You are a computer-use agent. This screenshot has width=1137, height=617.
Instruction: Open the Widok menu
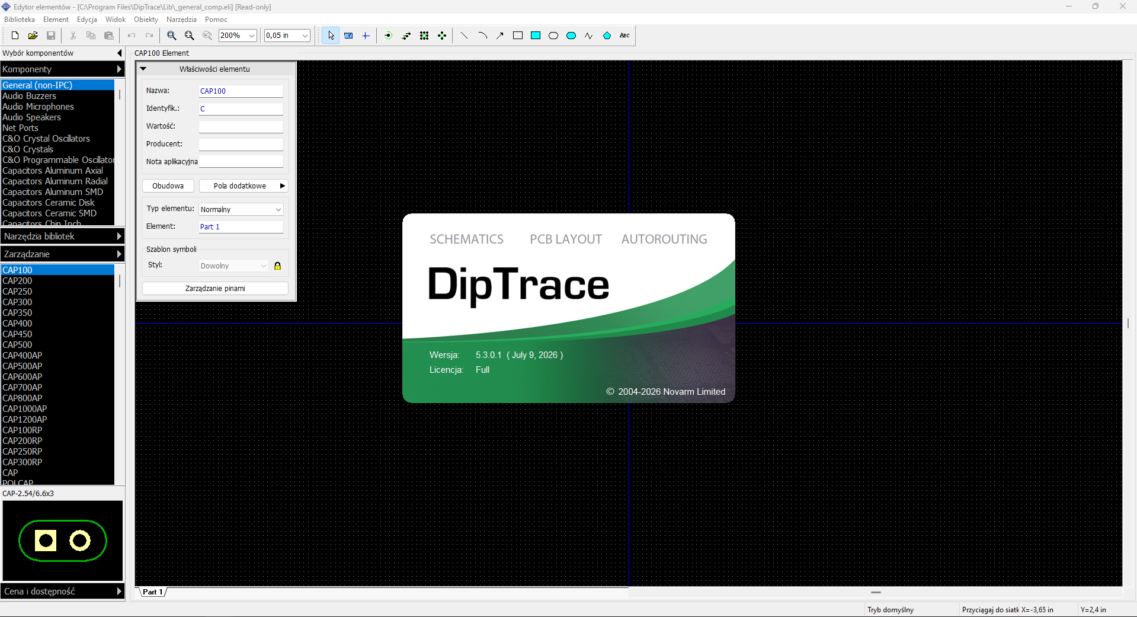click(x=116, y=20)
